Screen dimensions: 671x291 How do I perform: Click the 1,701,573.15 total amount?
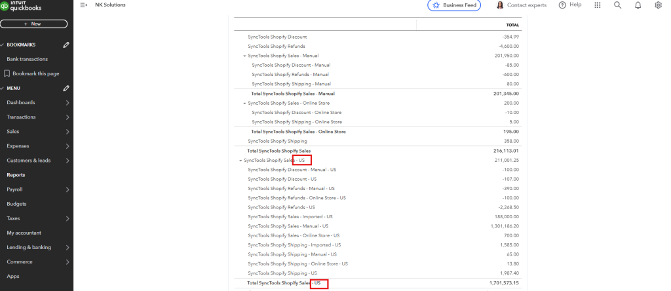point(504,283)
